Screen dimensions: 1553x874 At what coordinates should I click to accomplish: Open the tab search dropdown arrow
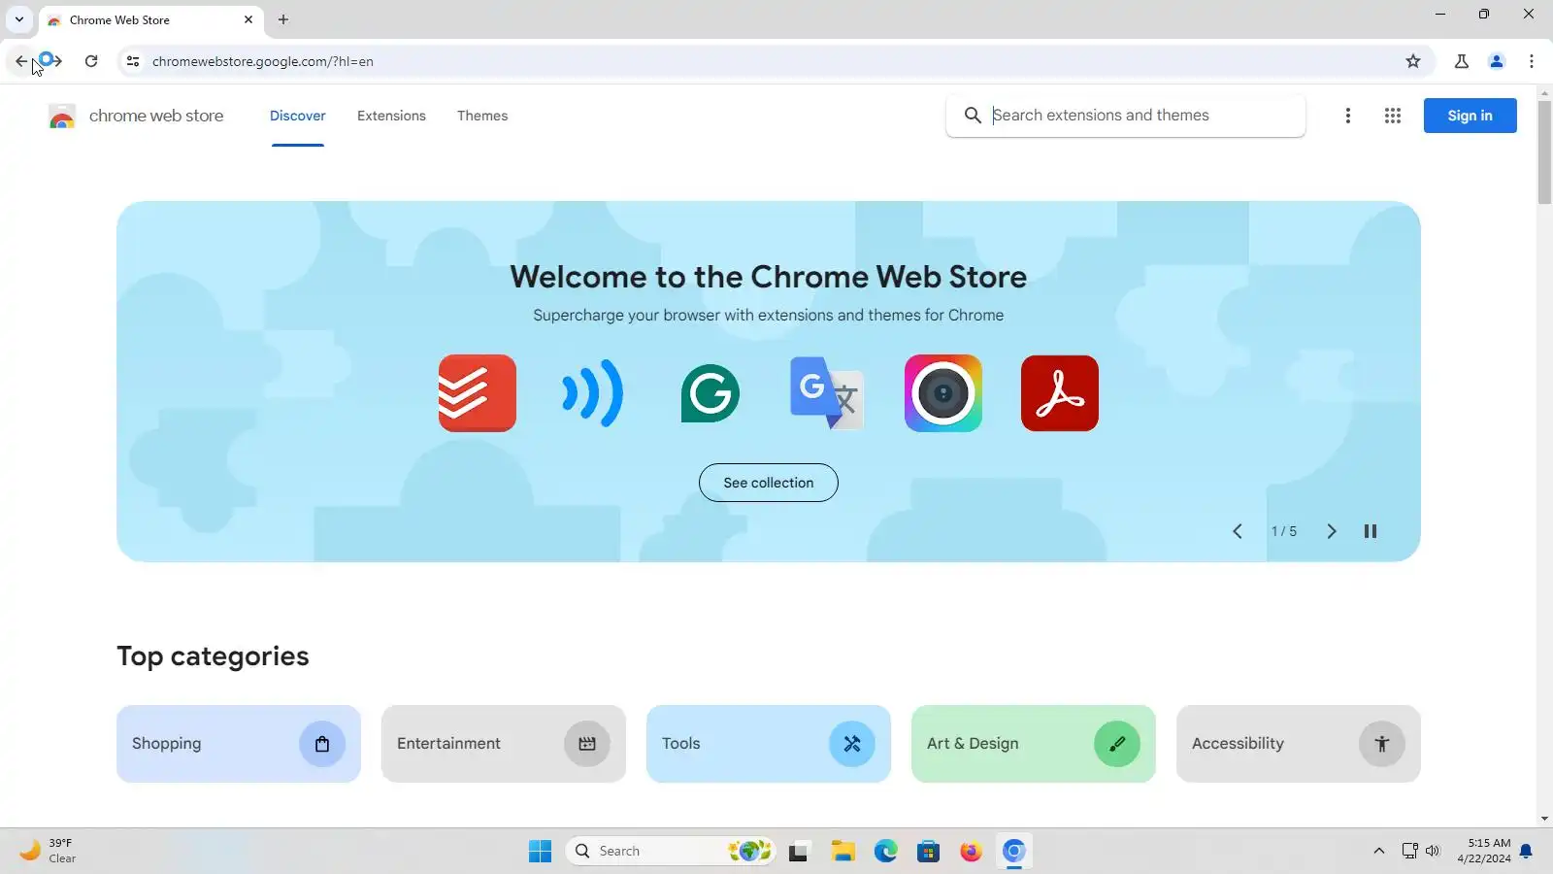(19, 19)
